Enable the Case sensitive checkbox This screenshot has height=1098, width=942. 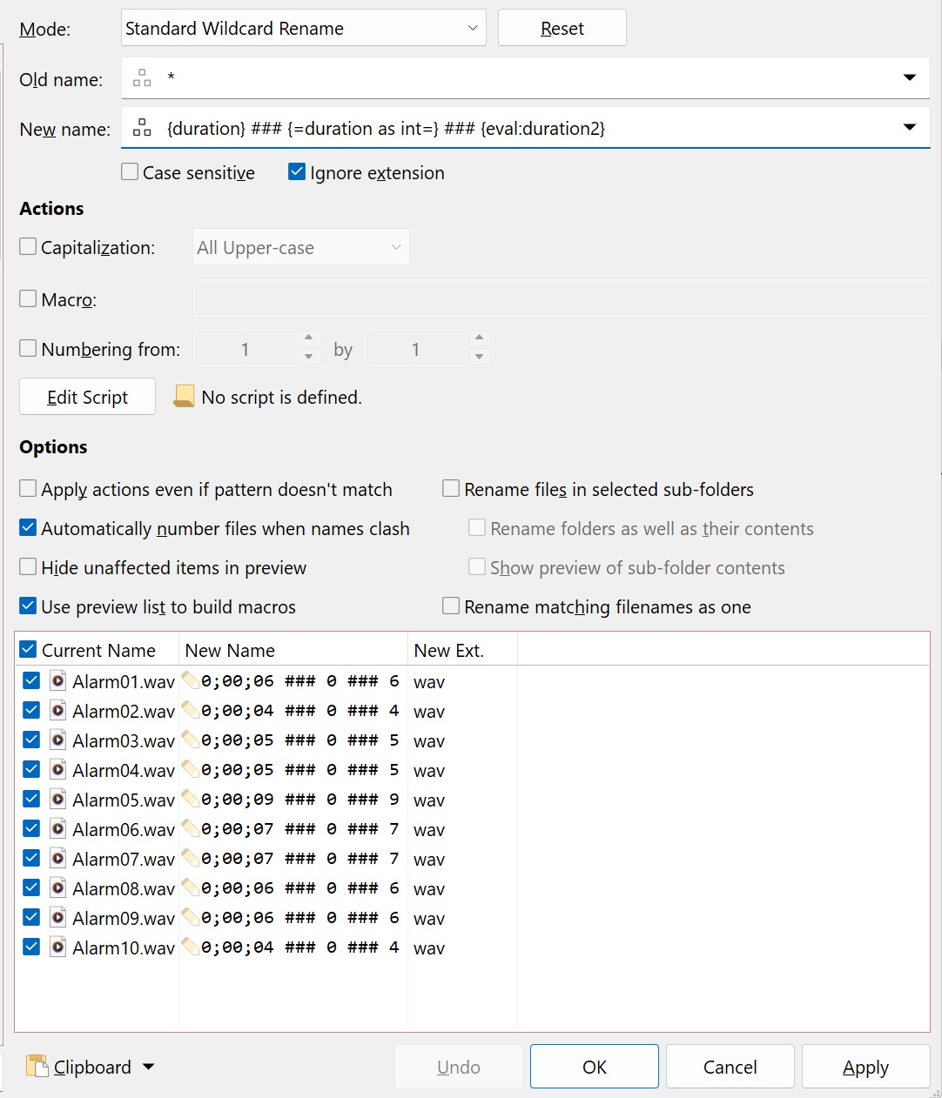[130, 172]
